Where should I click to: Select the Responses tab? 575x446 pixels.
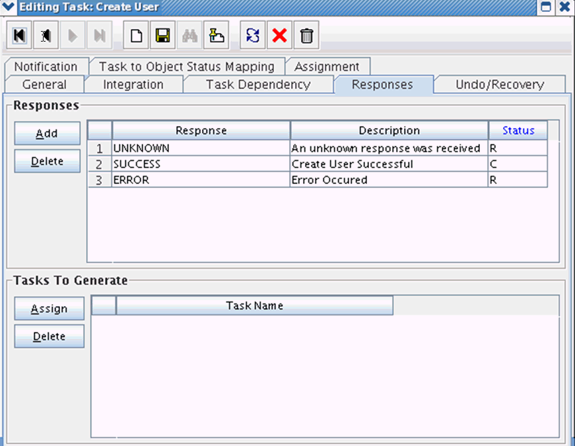(382, 84)
